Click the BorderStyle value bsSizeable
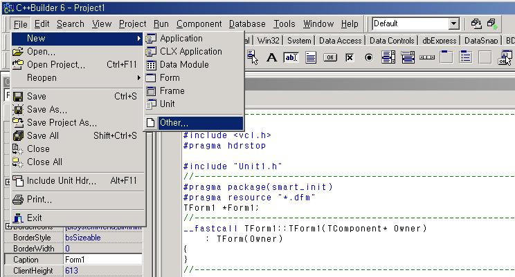This screenshot has height=277, width=515. (103, 238)
